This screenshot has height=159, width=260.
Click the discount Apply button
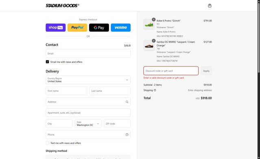pyautogui.click(x=206, y=71)
